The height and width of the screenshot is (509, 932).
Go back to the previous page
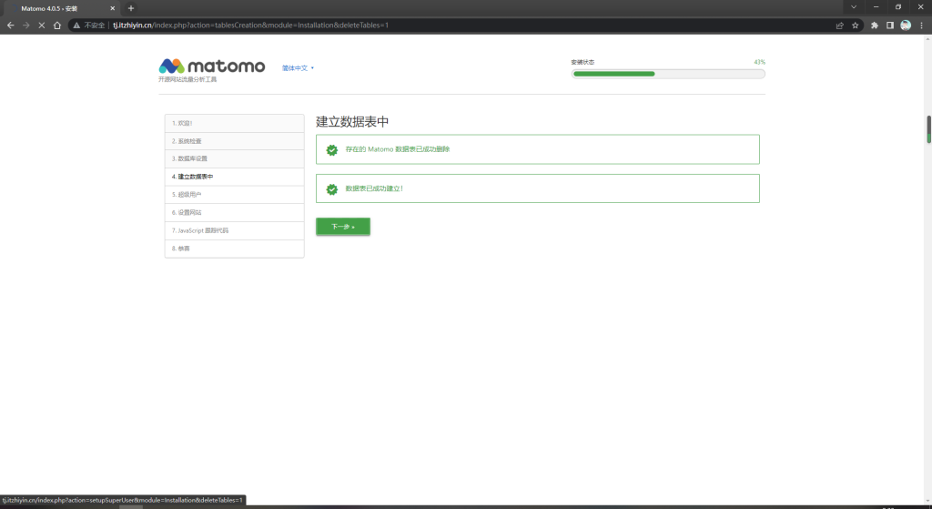pyautogui.click(x=10, y=25)
